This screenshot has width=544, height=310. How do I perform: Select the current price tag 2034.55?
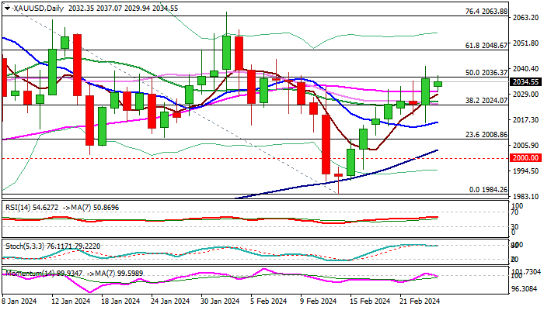(x=526, y=81)
